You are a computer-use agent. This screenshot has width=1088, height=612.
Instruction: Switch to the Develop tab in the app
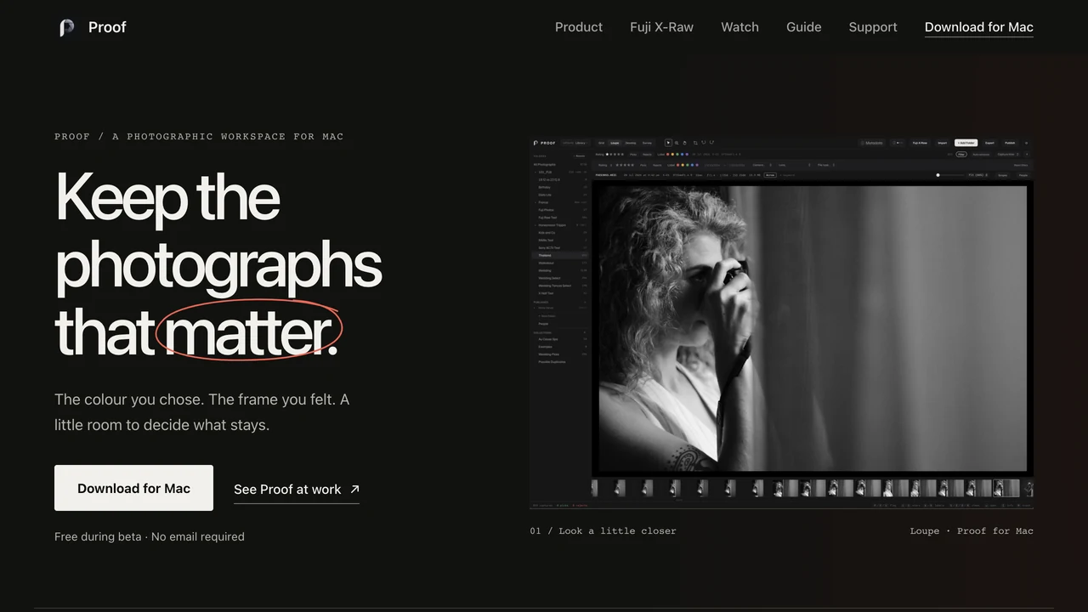[x=631, y=143]
